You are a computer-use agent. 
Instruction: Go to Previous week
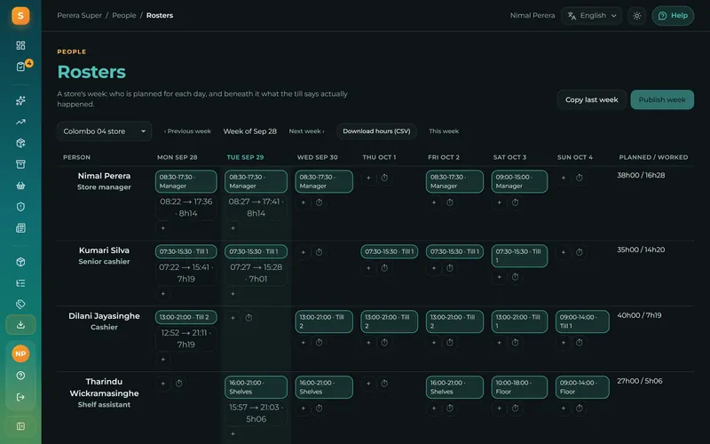pos(187,131)
